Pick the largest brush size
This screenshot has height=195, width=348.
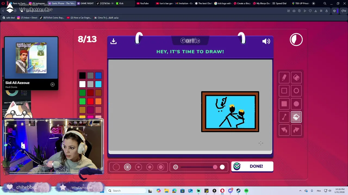161,167
